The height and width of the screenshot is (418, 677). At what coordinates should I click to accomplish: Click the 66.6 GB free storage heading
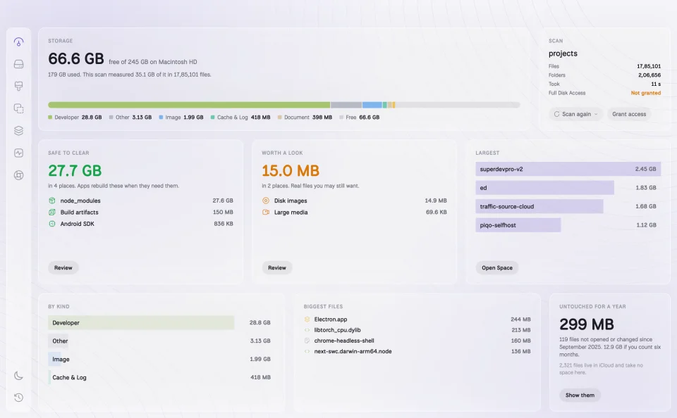76,58
